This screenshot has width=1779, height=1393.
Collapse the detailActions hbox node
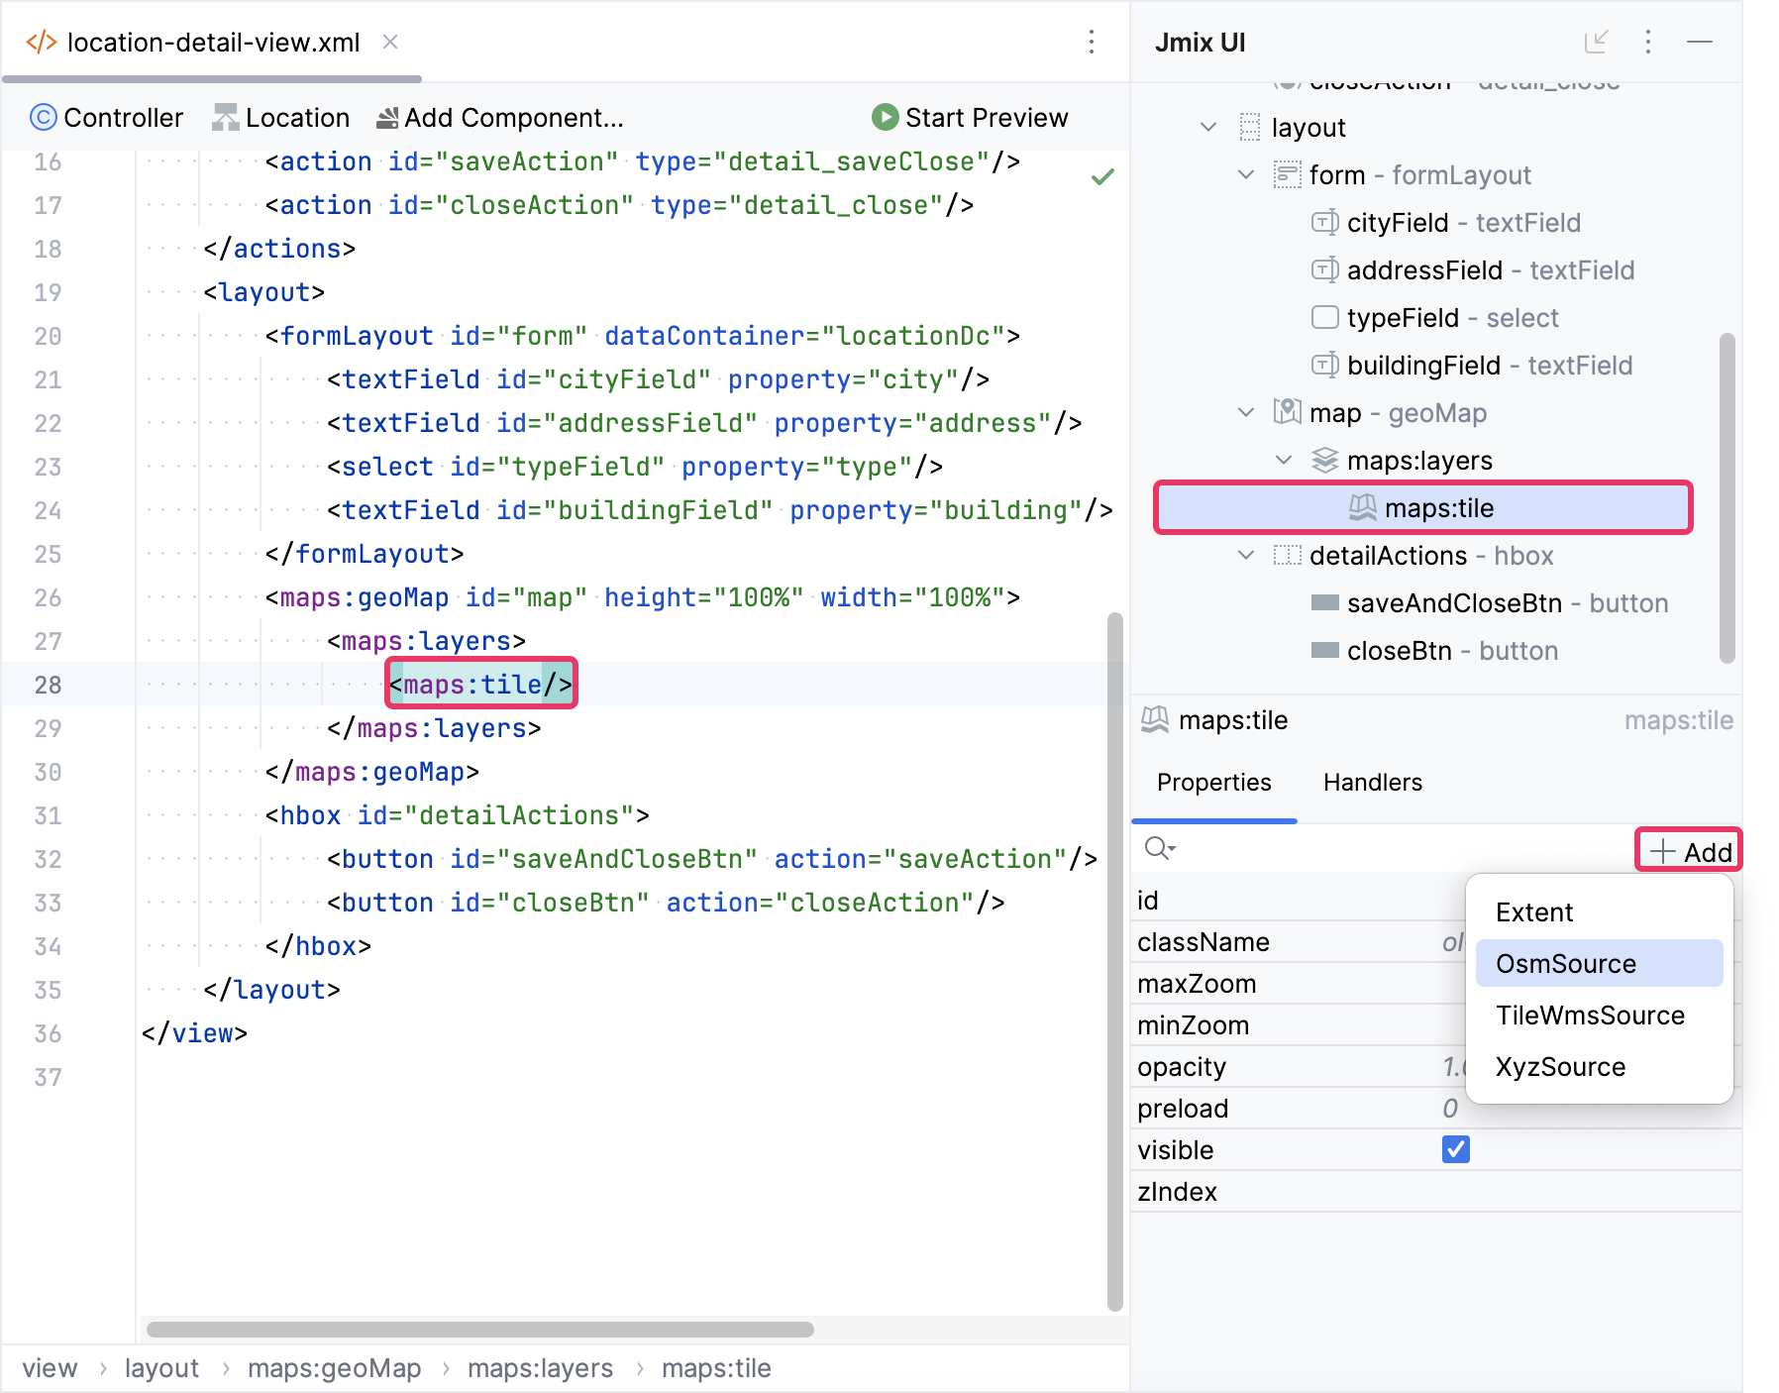click(x=1246, y=556)
